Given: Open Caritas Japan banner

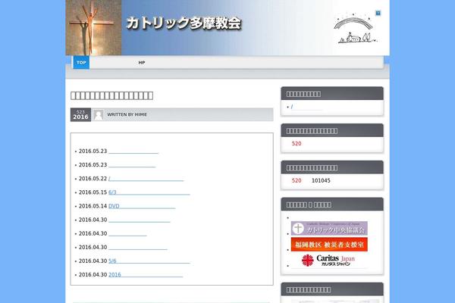Looking at the screenshot, I should pyautogui.click(x=329, y=261).
